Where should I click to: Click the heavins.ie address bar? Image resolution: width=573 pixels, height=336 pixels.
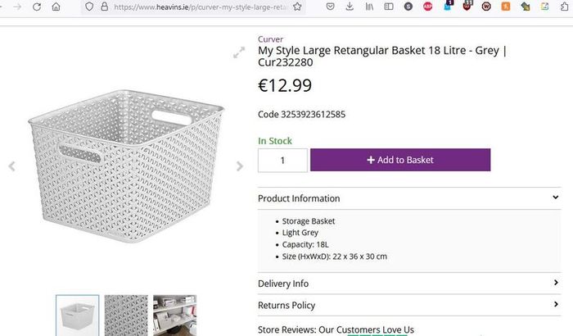coord(199,7)
